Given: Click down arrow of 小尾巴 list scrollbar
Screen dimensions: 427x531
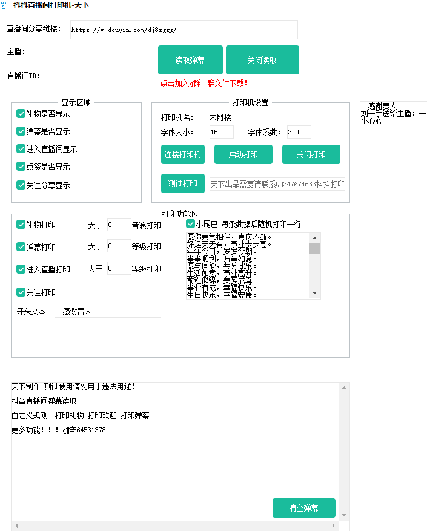Looking at the screenshot, I should click(314, 293).
